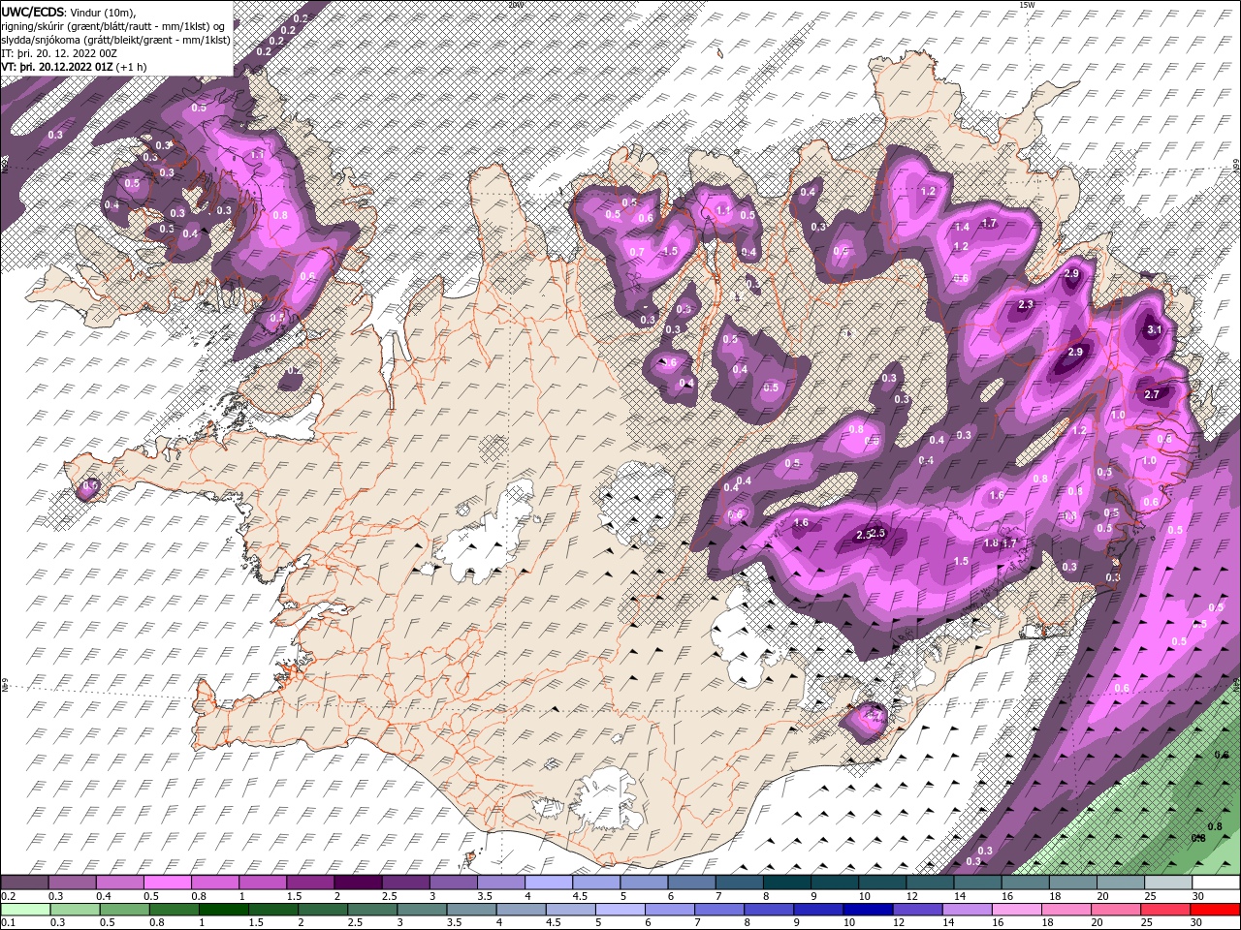Click the 0.2 label under the snow legend
Image resolution: width=1241 pixels, height=930 pixels.
(x=9, y=897)
